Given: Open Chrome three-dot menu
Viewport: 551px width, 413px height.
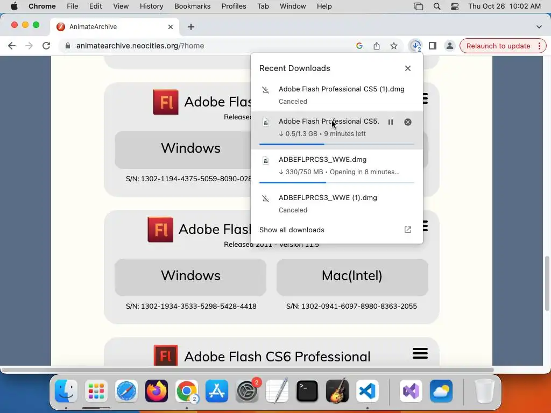Looking at the screenshot, I should [539, 46].
